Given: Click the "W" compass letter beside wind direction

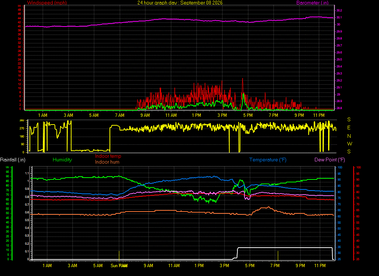Looking at the screenshot, I should [350, 144].
